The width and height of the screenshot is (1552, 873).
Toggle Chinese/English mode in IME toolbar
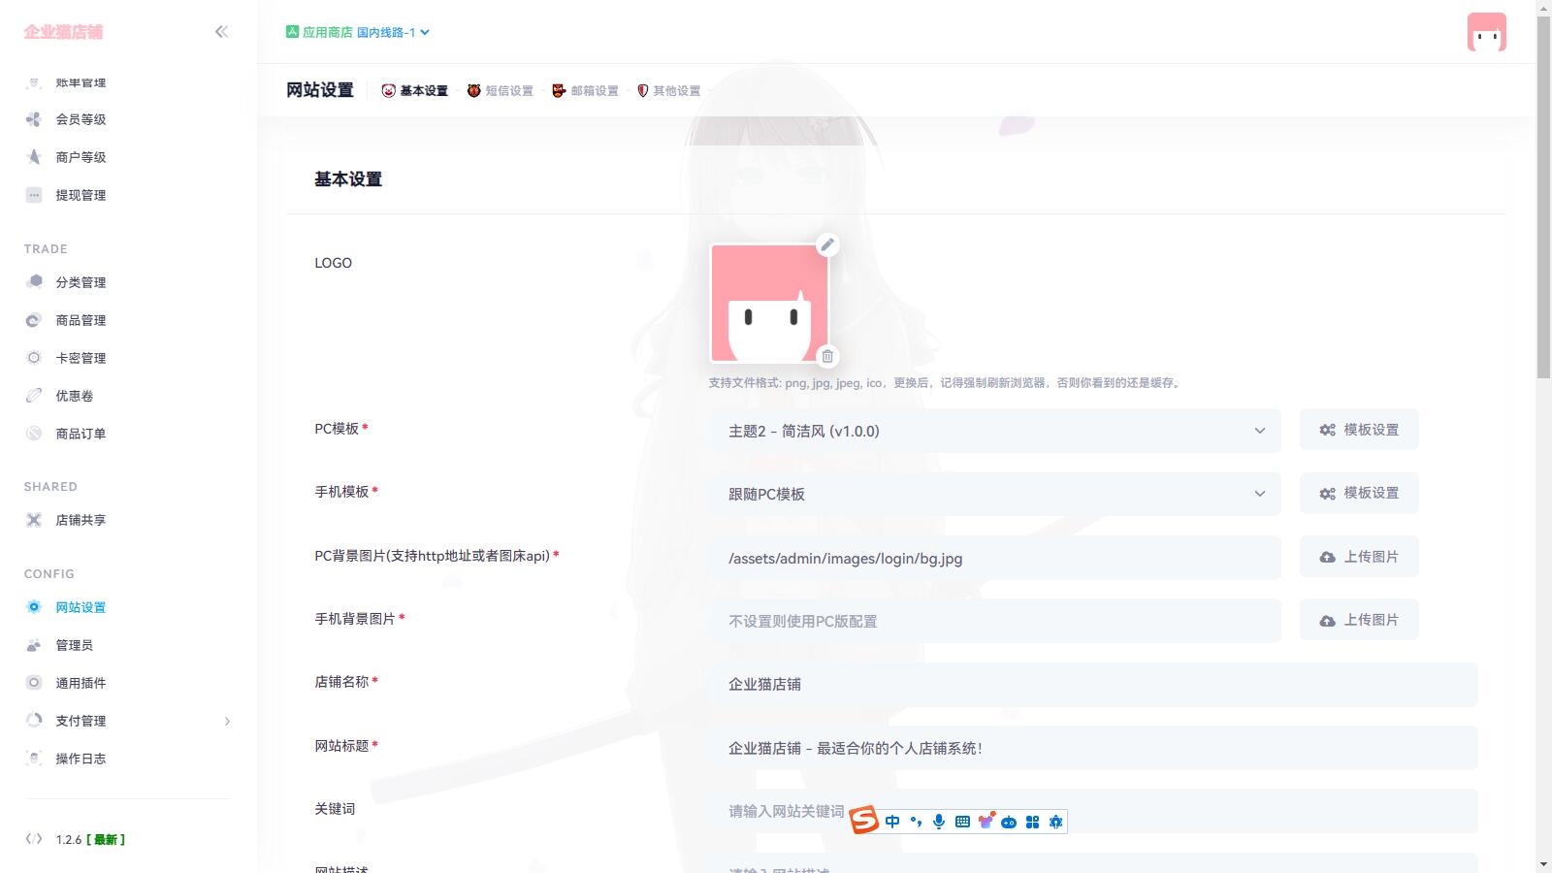(x=892, y=822)
